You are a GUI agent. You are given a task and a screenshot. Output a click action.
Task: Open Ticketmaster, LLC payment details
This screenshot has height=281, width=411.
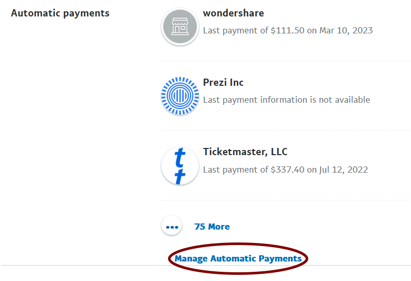pos(245,152)
